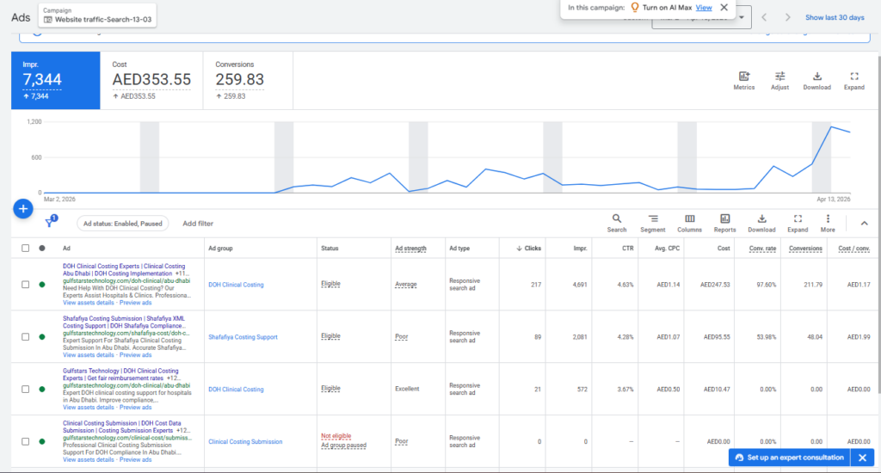The image size is (881, 473).
Task: Open the Segment options
Action: click(x=653, y=223)
